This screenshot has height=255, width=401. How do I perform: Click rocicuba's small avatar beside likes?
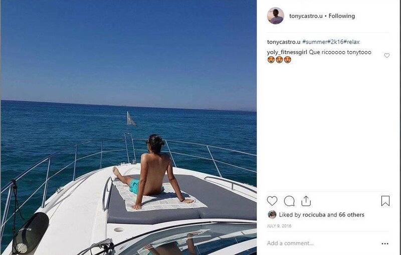272,214
